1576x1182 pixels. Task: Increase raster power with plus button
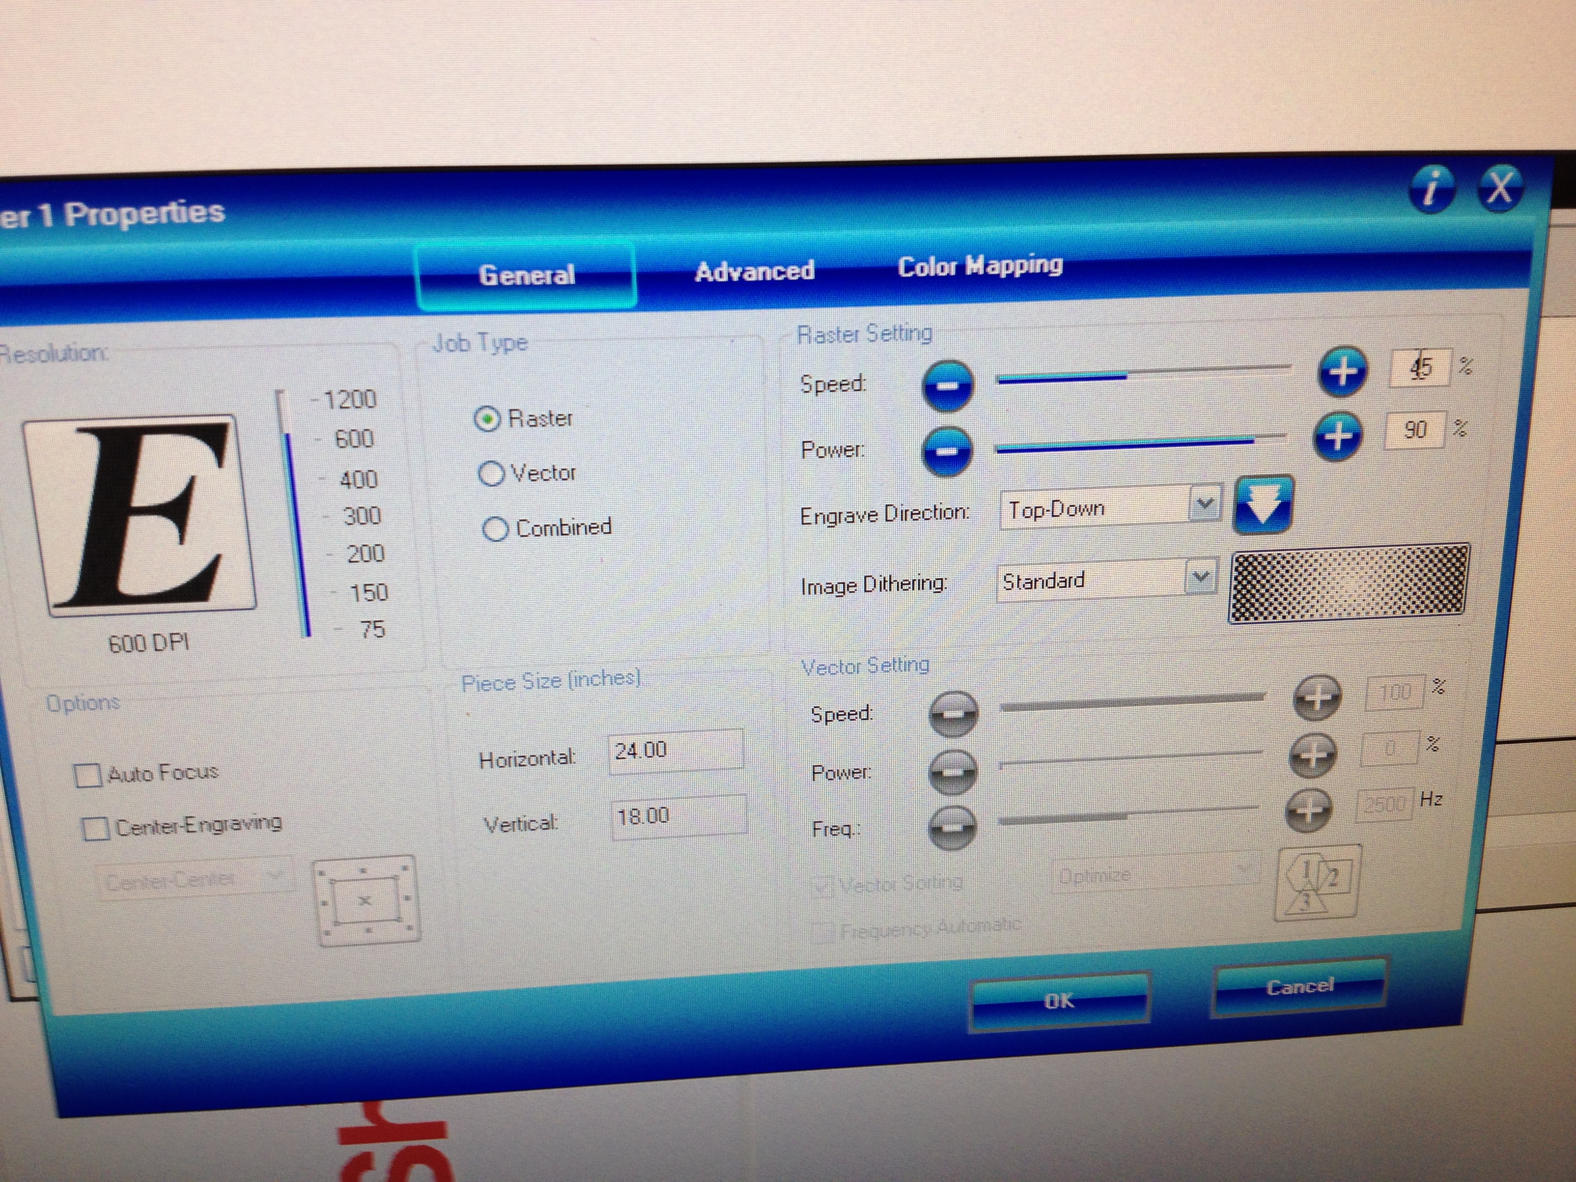(1337, 436)
